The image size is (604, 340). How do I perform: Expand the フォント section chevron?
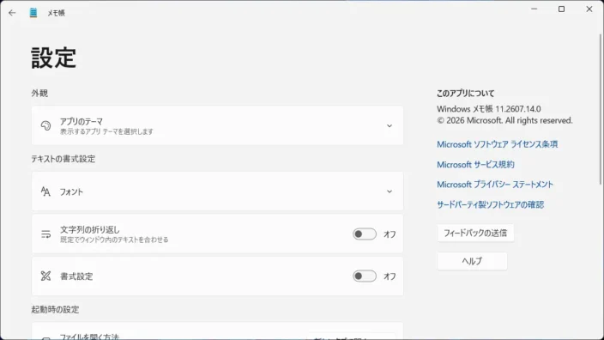tap(390, 191)
